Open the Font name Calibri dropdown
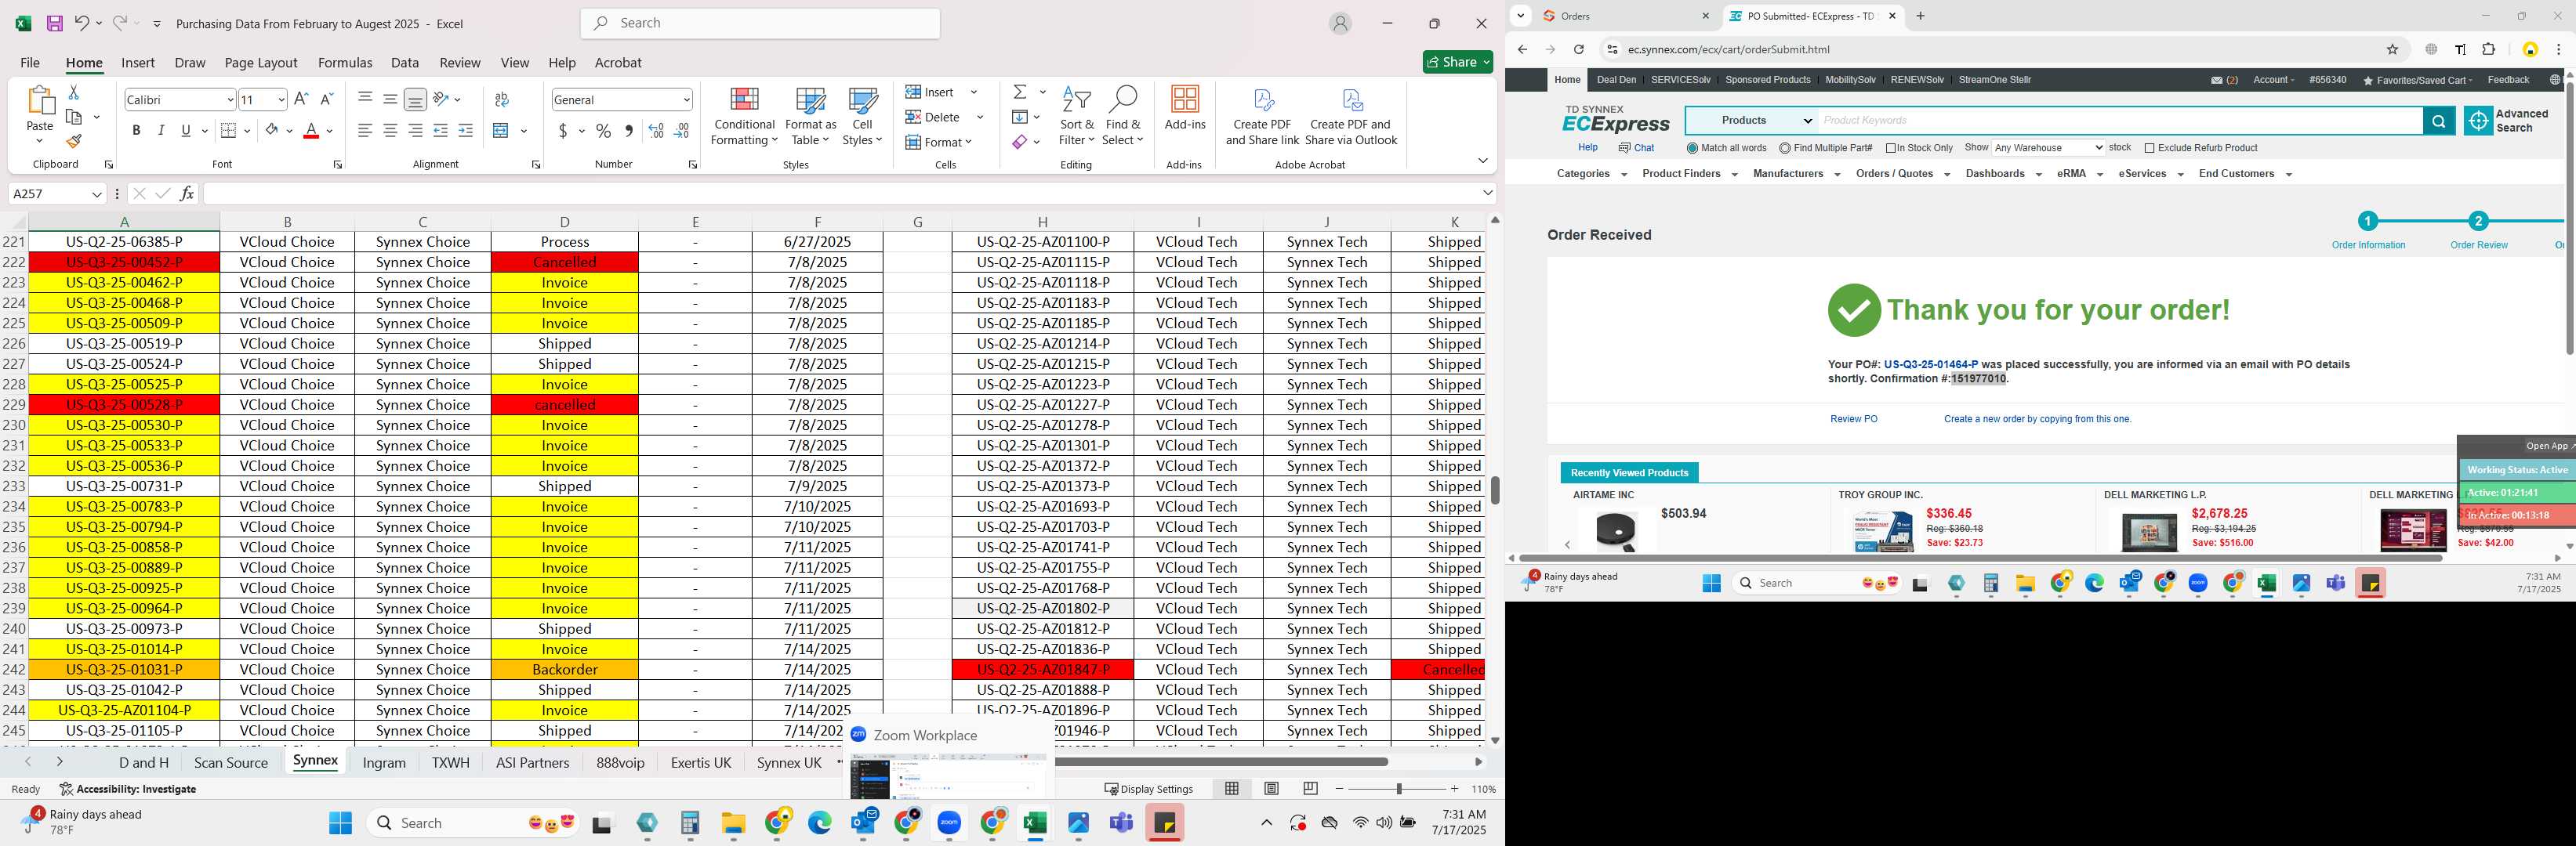Image resolution: width=2576 pixels, height=846 pixels. click(x=230, y=100)
